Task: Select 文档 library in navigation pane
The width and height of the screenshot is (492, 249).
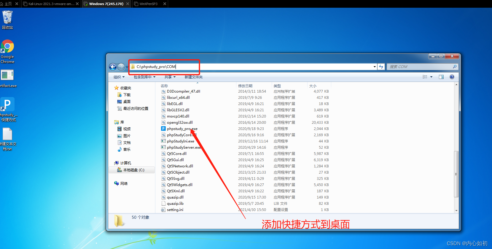Action: point(127,142)
